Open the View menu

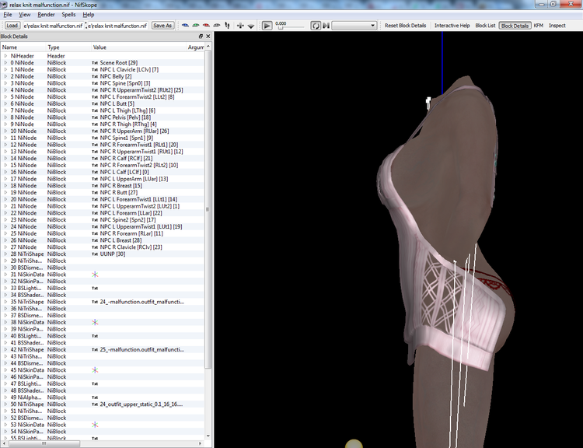click(25, 15)
